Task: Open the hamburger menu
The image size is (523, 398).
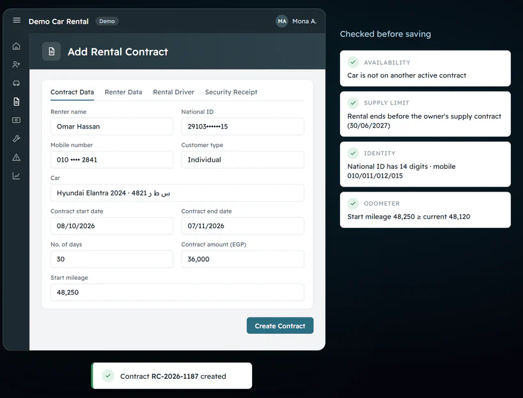Action: point(17,20)
